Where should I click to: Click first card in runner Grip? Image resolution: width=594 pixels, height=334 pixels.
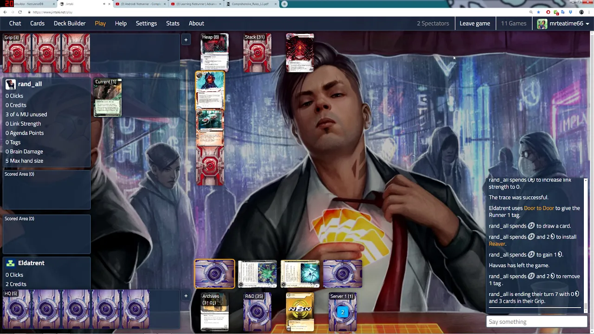(x=17, y=53)
